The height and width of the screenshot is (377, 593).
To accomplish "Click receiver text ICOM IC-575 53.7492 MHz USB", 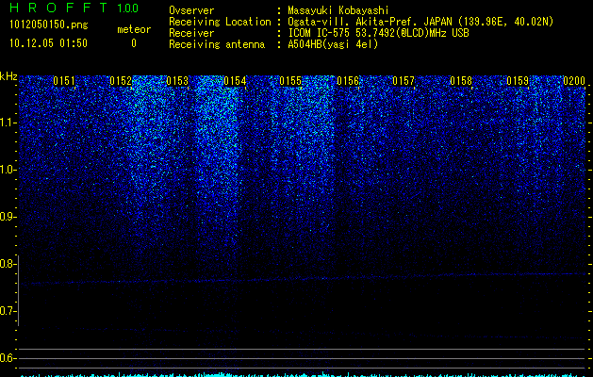I will (378, 33).
